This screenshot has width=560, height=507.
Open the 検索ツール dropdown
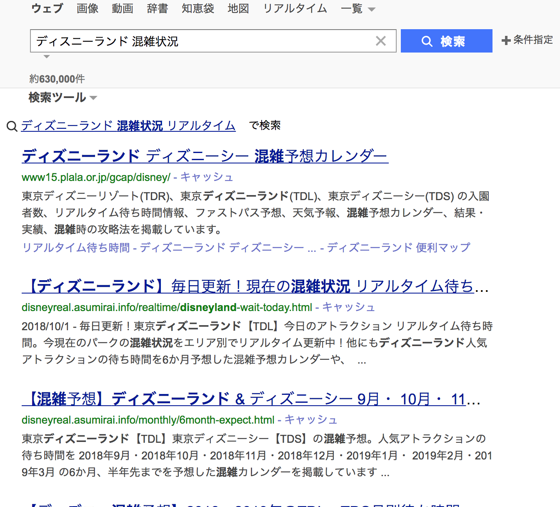tap(62, 98)
